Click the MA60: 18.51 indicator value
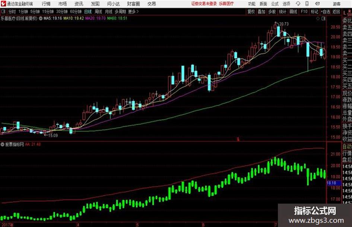The height and width of the screenshot is (227, 352). click(x=117, y=18)
